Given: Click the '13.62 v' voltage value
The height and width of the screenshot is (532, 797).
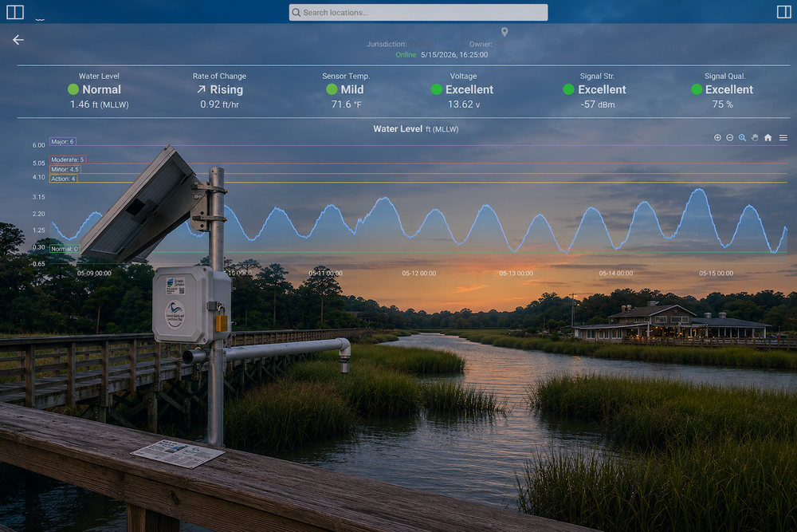Looking at the screenshot, I should [x=464, y=104].
